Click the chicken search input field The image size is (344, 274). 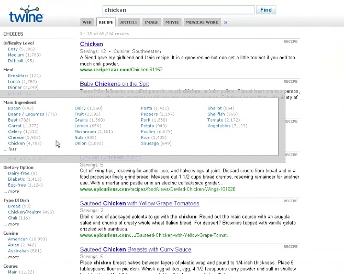point(179,10)
